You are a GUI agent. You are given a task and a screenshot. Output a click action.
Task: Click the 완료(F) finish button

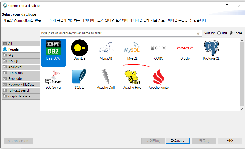tap(204, 141)
